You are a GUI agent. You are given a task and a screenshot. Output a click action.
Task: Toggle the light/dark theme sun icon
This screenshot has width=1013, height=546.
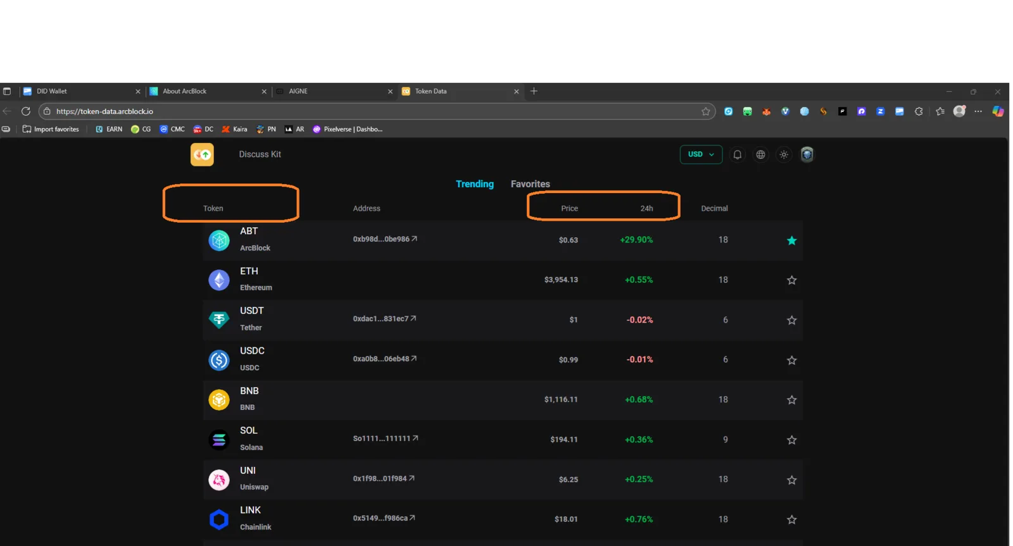click(784, 154)
